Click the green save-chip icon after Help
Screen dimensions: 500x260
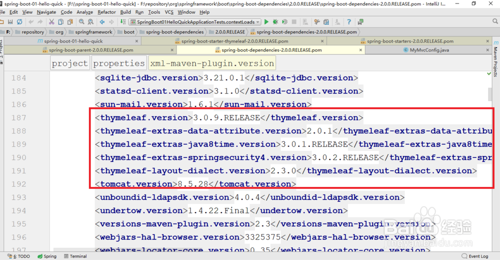pos(360,22)
